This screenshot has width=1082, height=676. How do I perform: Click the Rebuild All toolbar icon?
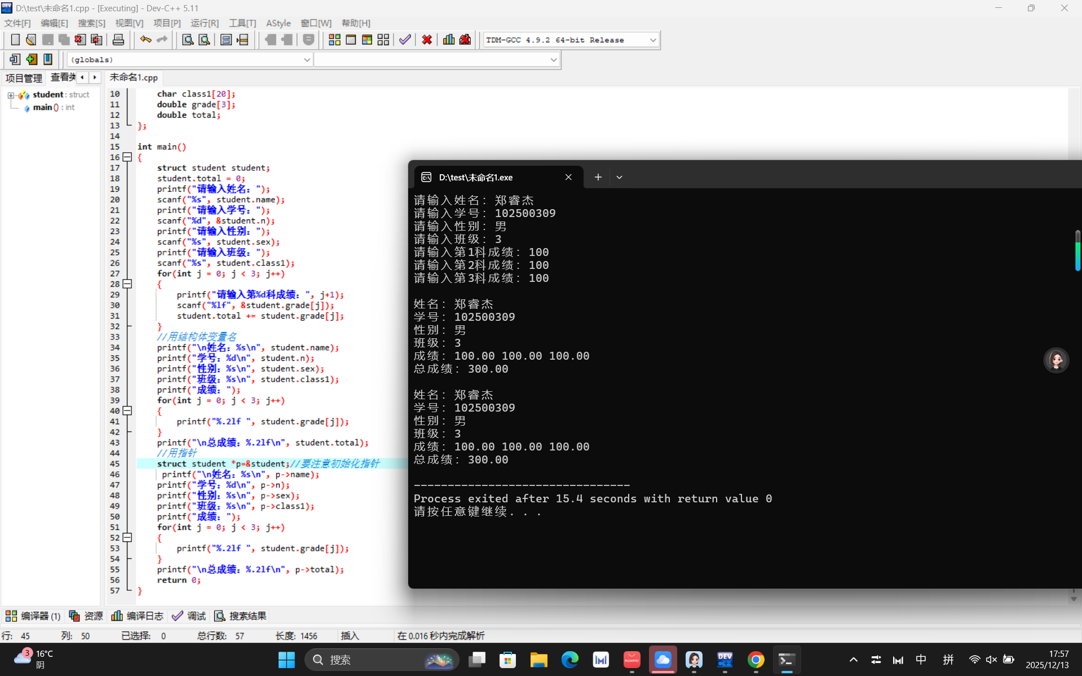[383, 39]
